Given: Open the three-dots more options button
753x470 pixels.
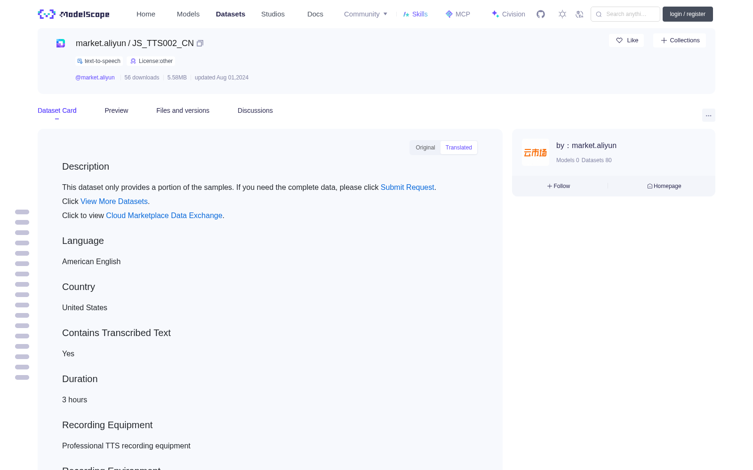Looking at the screenshot, I should [708, 116].
